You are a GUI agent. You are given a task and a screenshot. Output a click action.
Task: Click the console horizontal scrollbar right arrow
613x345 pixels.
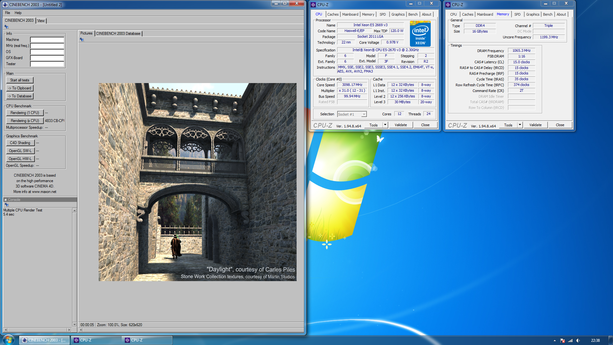coord(69,330)
